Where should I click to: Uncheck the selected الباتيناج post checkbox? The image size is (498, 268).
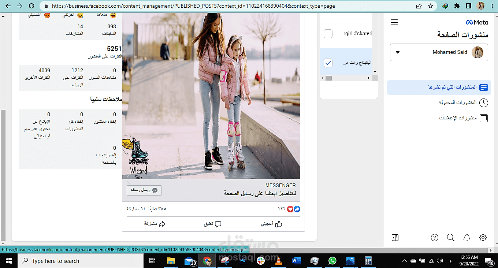(x=328, y=63)
